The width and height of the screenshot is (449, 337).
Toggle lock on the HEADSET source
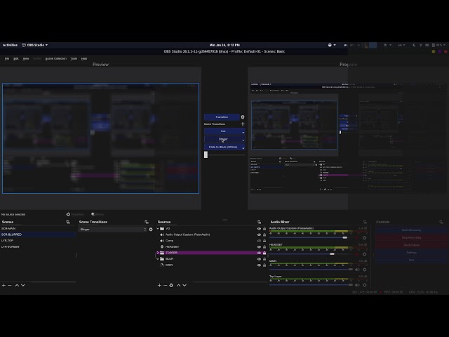[264, 246]
